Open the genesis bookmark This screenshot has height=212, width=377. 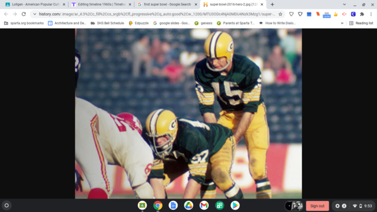(x=203, y=23)
